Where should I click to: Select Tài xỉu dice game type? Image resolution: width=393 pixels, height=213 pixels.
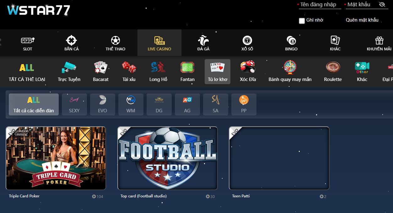pyautogui.click(x=129, y=72)
